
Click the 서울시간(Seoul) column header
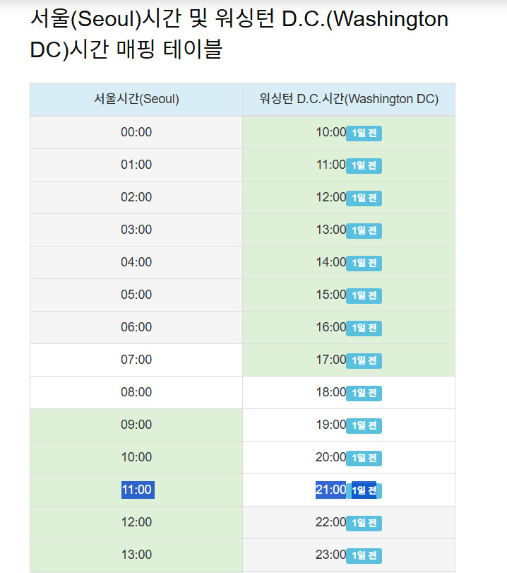click(136, 100)
